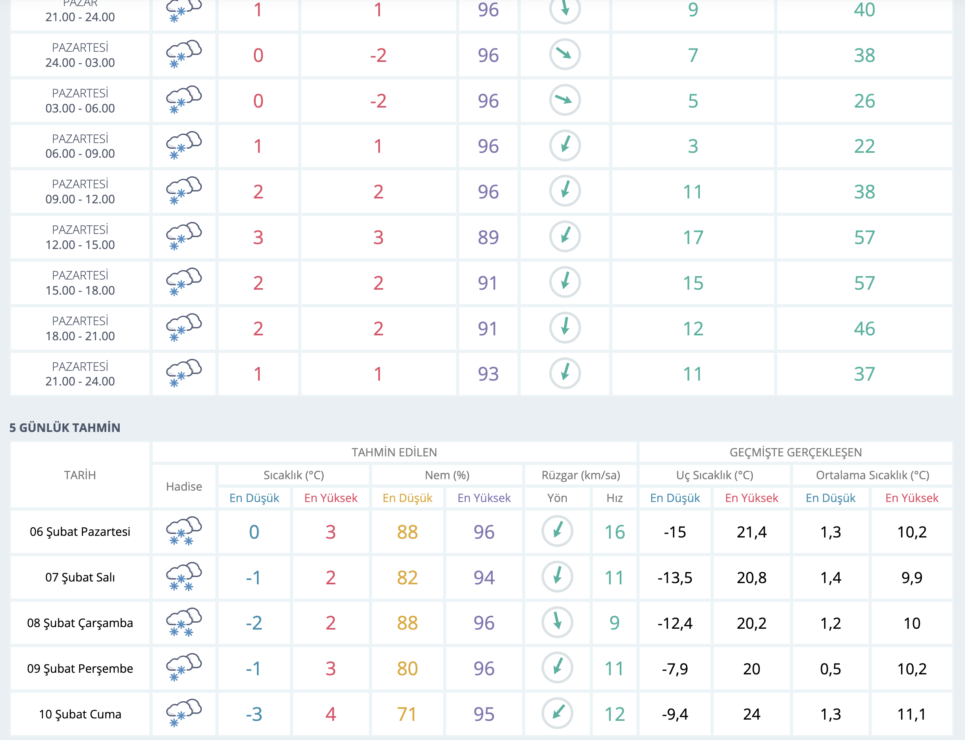Click snow icon for 09 Şubat Perşembe
Image resolution: width=965 pixels, height=740 pixels.
[184, 668]
